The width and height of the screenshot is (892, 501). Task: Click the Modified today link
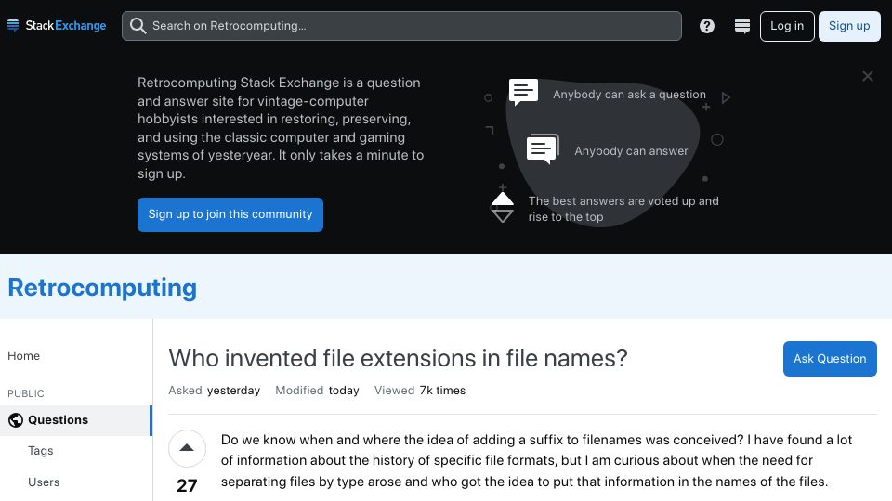[x=317, y=391]
